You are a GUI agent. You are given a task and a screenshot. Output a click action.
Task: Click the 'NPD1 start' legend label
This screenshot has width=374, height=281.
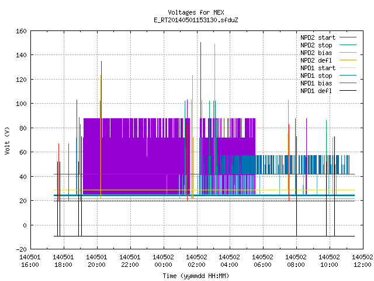point(318,68)
